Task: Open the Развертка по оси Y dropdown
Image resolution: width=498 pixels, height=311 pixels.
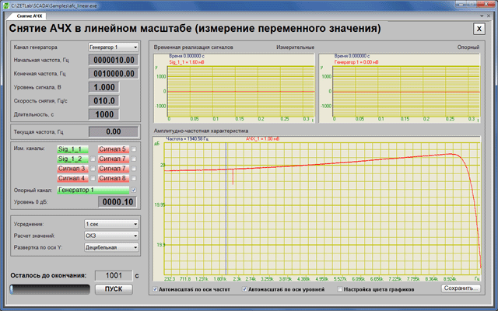Action: tap(111, 247)
